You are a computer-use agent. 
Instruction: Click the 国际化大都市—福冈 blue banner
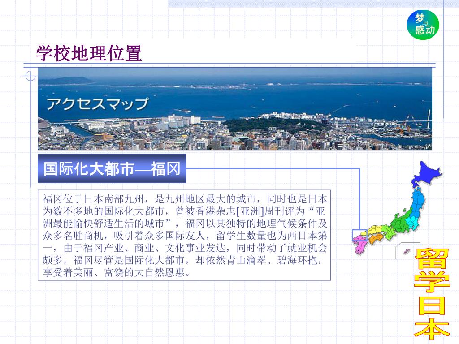[112, 168]
